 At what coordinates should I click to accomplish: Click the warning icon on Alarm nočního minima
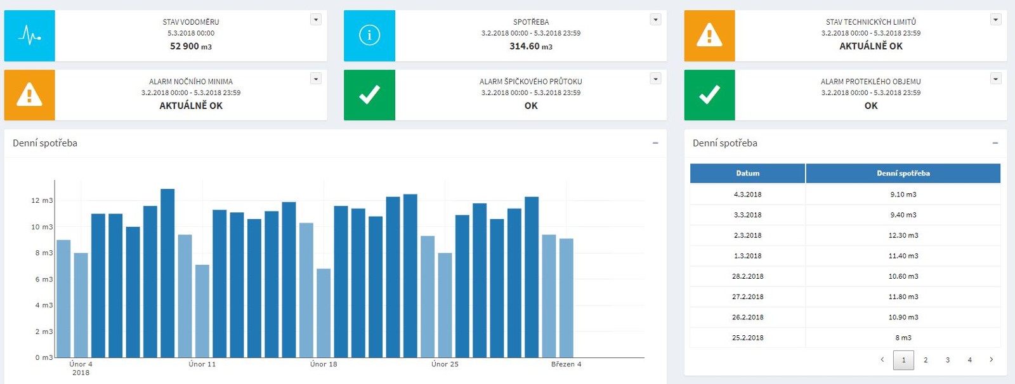29,95
